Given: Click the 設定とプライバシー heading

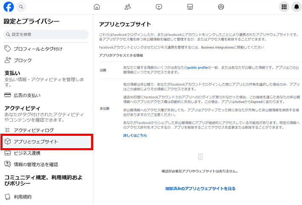Looking at the screenshot, I should click(x=31, y=21).
